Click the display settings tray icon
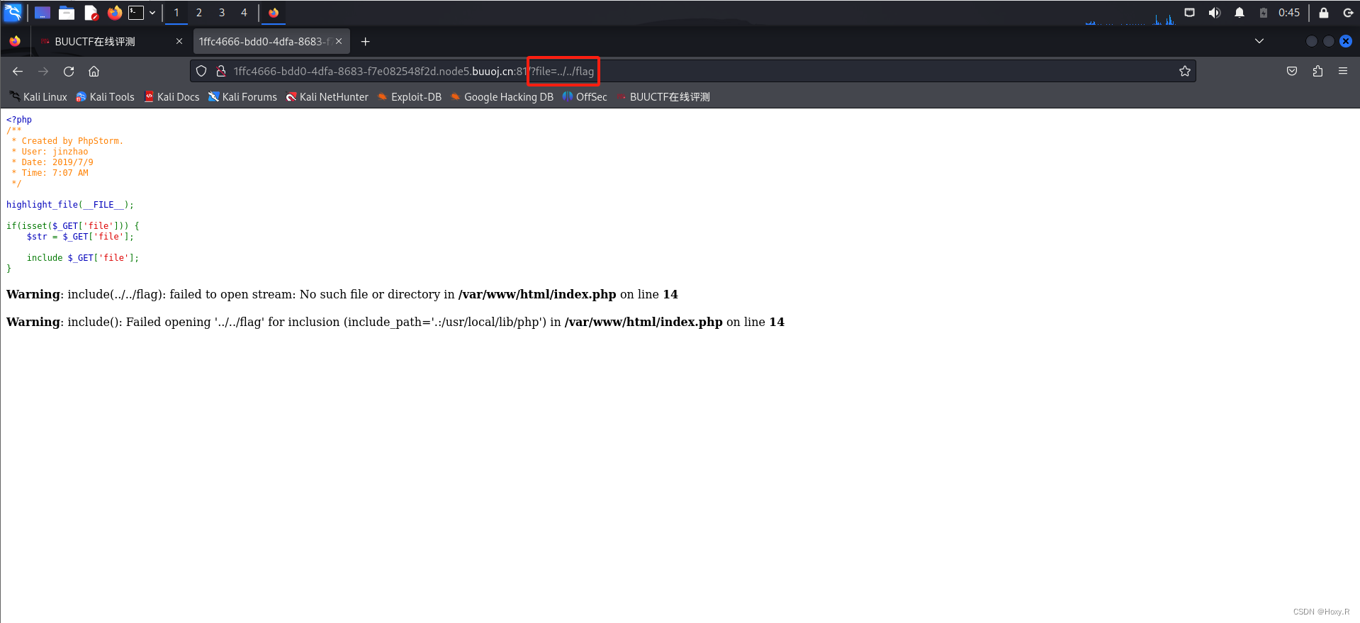This screenshot has width=1360, height=623. coord(1190,13)
